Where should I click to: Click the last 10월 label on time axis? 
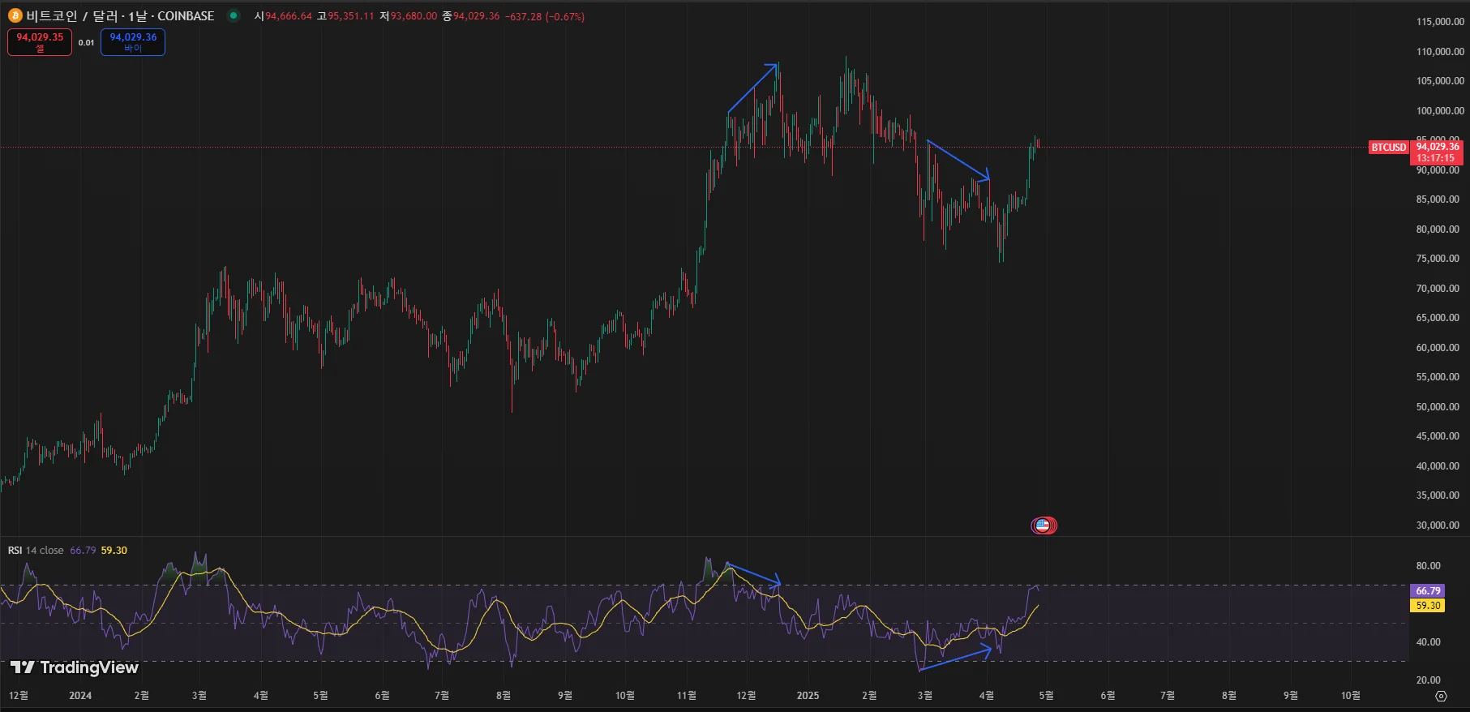pos(1351,696)
